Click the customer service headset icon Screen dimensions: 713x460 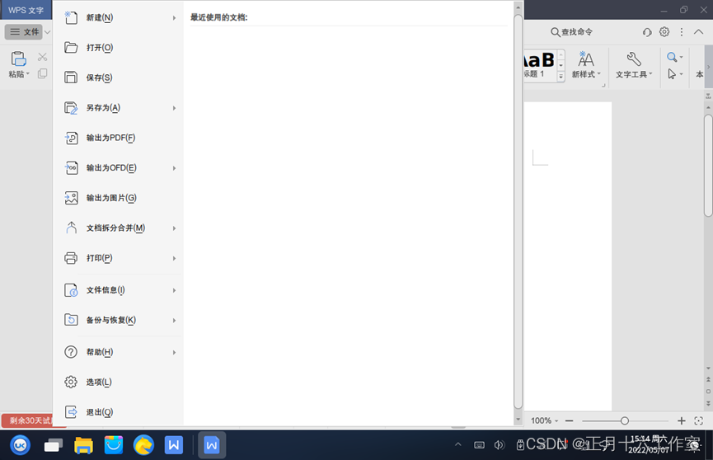click(x=647, y=32)
